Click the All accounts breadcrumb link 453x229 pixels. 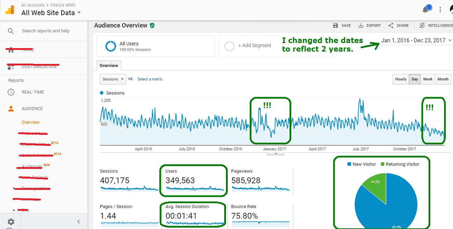click(x=33, y=5)
